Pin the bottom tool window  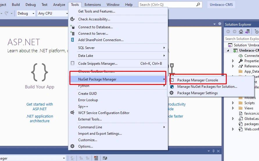tap(213, 151)
